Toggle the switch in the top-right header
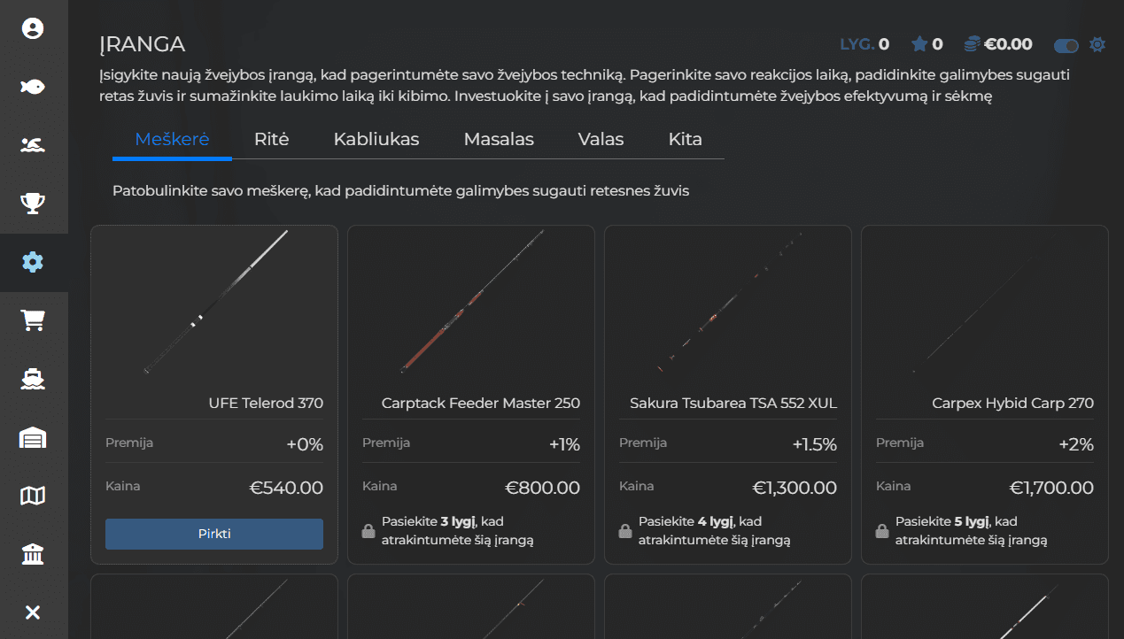Image resolution: width=1124 pixels, height=639 pixels. click(1066, 45)
